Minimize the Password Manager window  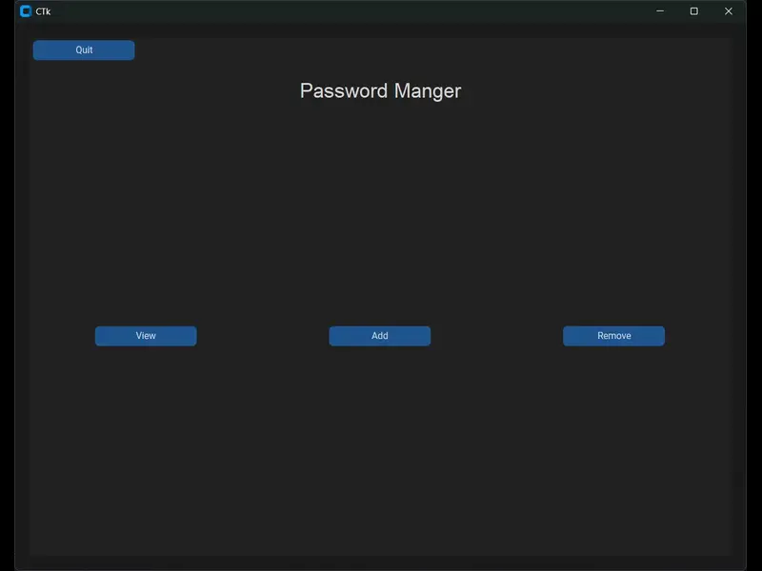[659, 10]
